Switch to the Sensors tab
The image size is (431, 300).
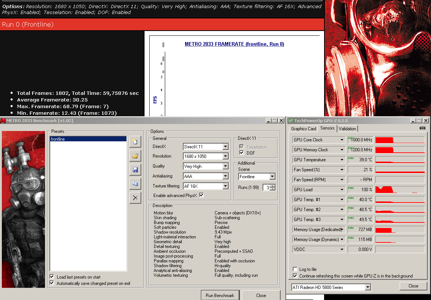[x=327, y=128]
